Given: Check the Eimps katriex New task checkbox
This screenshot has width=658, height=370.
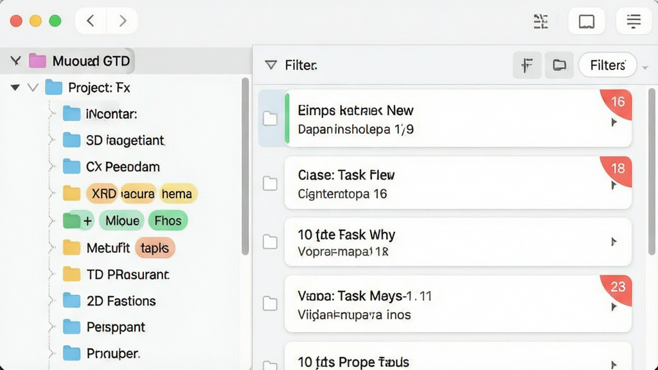Looking at the screenshot, I should 271,119.
